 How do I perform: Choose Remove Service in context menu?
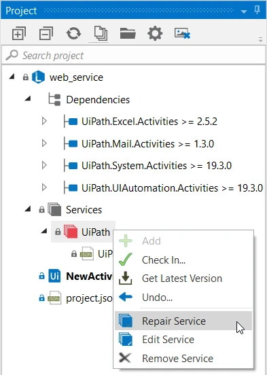click(x=183, y=358)
